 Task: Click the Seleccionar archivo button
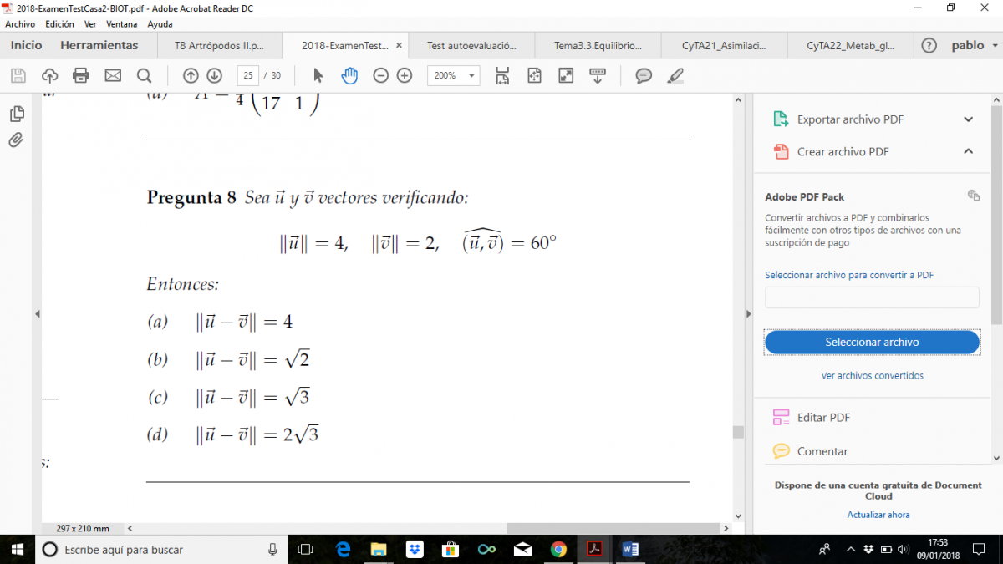(872, 342)
